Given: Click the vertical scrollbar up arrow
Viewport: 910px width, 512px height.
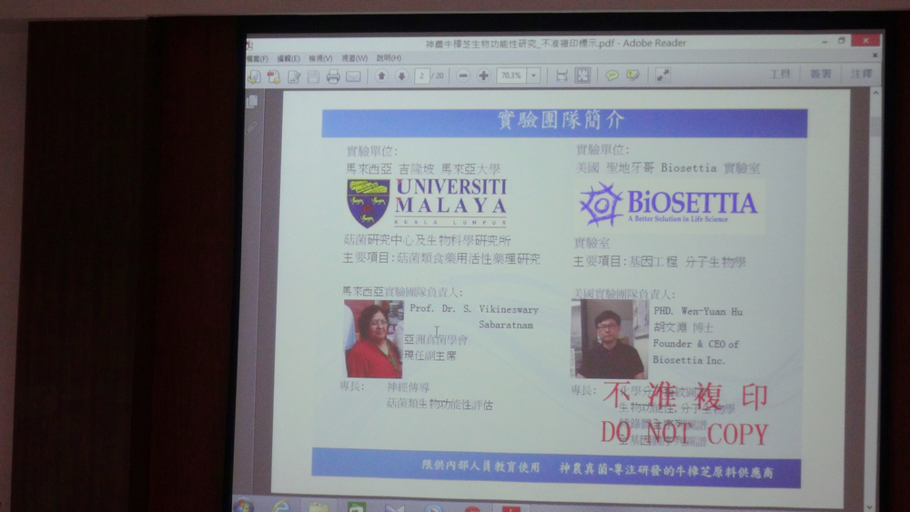Looking at the screenshot, I should click(x=875, y=93).
